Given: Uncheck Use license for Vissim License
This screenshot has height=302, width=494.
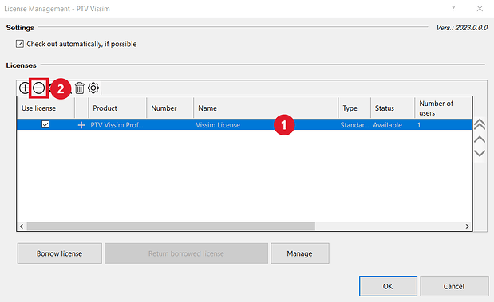Looking at the screenshot, I should [x=45, y=124].
